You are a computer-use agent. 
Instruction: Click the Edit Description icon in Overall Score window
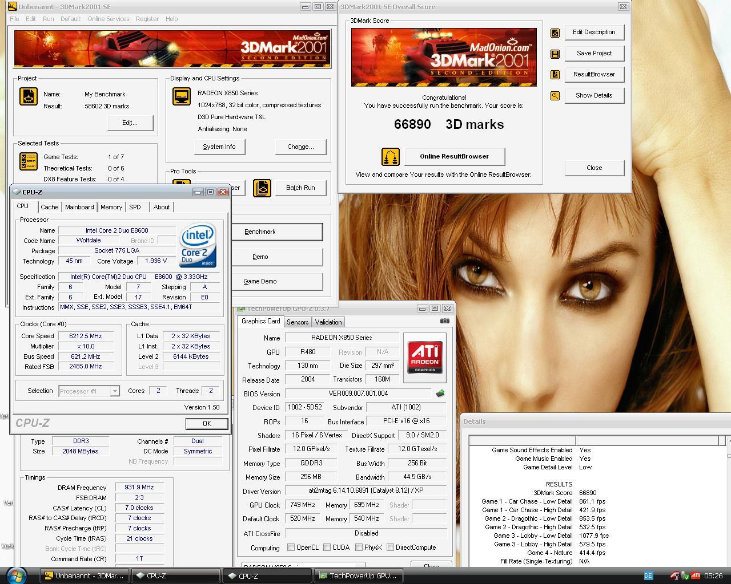coord(555,33)
